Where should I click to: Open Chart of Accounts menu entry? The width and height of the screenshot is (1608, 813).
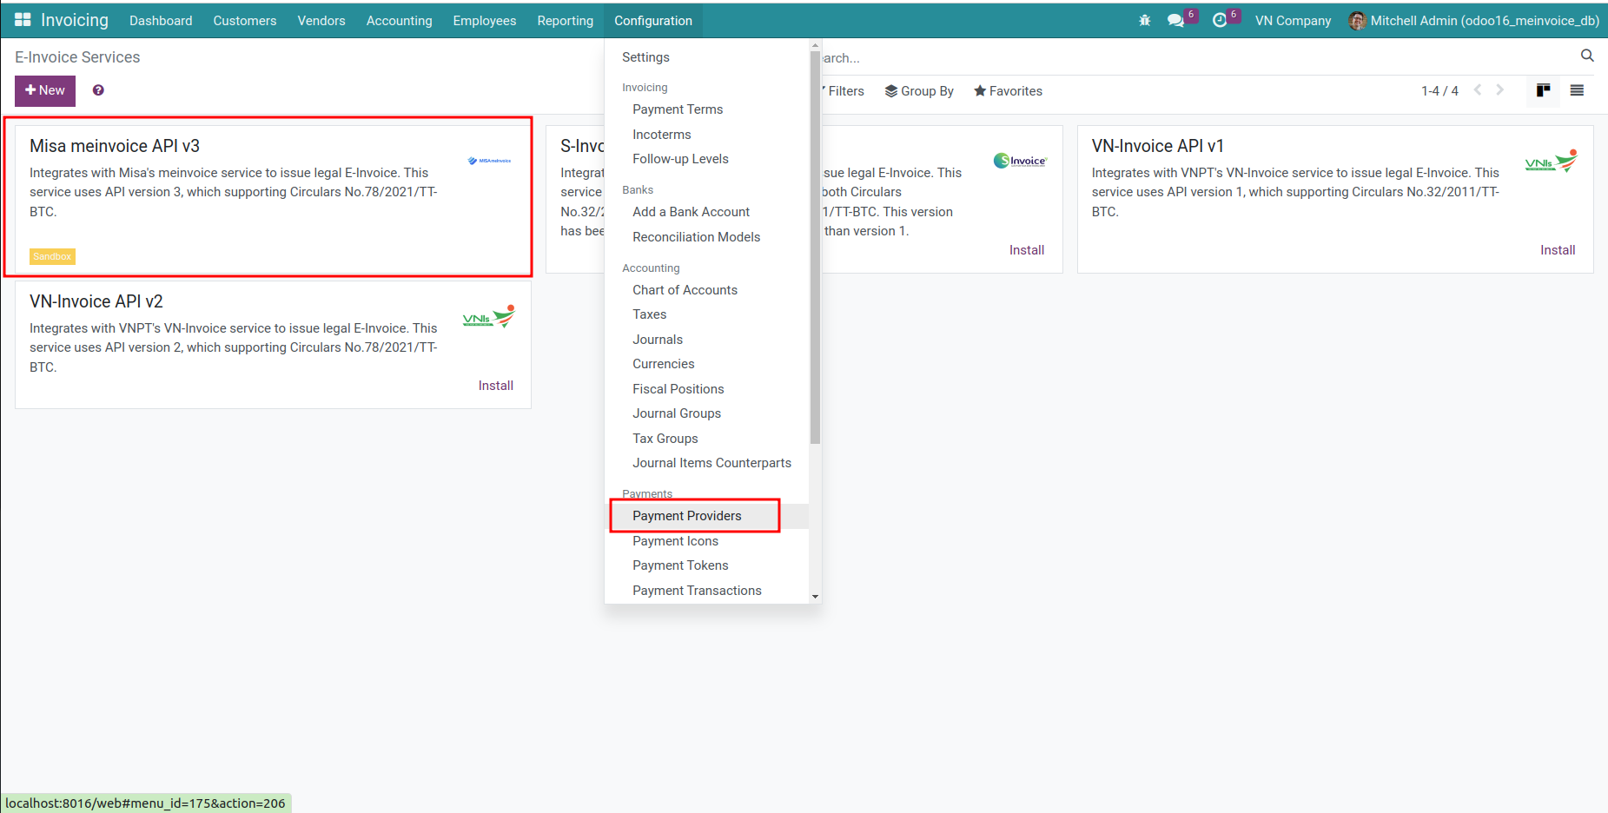click(685, 290)
